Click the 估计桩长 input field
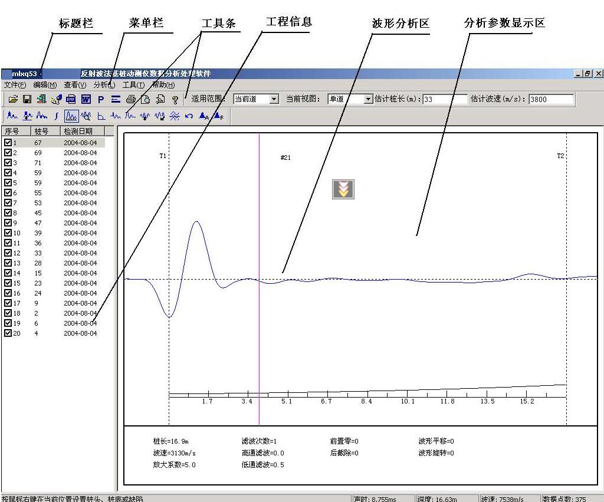 pos(444,99)
